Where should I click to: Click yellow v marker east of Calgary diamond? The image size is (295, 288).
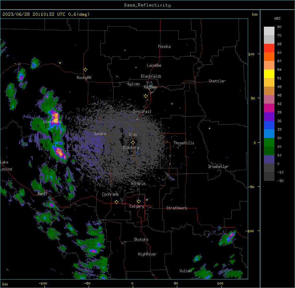[x=147, y=200]
